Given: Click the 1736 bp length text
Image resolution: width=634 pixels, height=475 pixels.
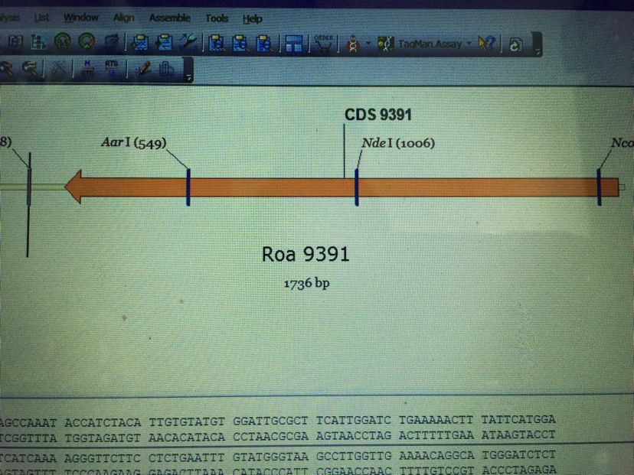Looking at the screenshot, I should click(x=306, y=283).
